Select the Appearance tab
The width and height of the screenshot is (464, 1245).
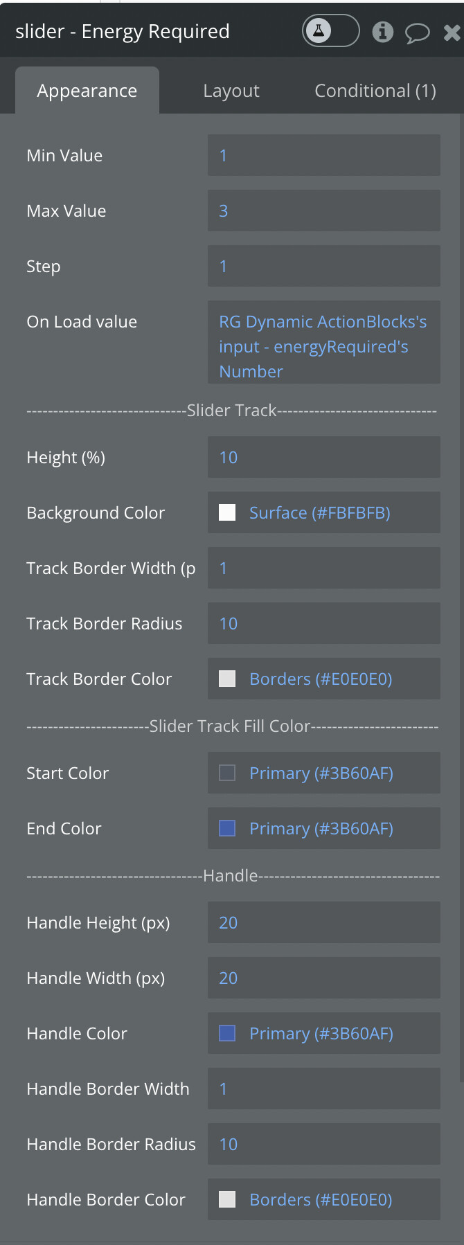87,90
